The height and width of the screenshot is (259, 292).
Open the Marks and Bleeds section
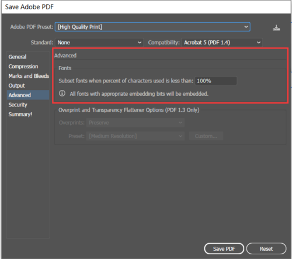click(28, 76)
